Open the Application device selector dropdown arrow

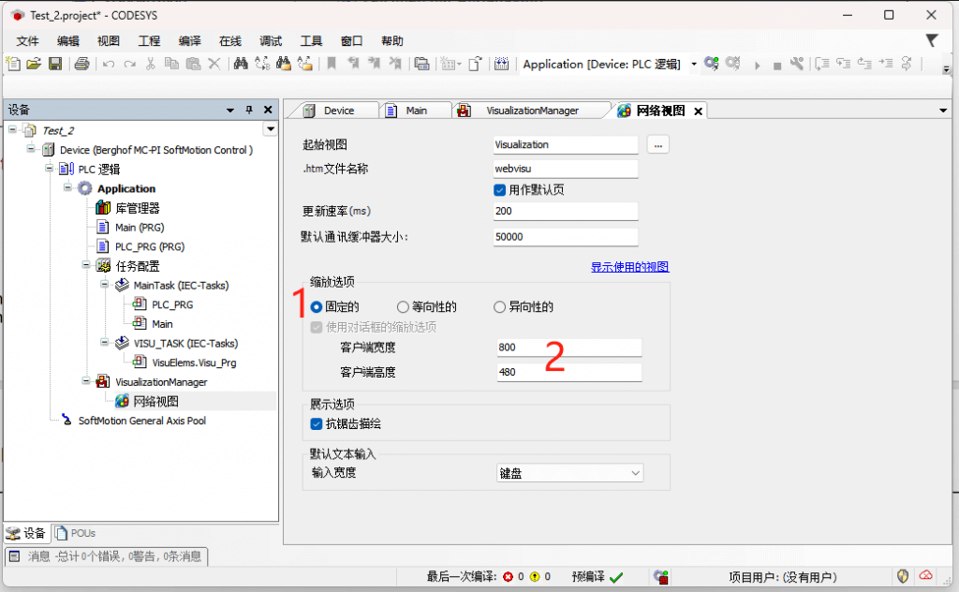(694, 65)
